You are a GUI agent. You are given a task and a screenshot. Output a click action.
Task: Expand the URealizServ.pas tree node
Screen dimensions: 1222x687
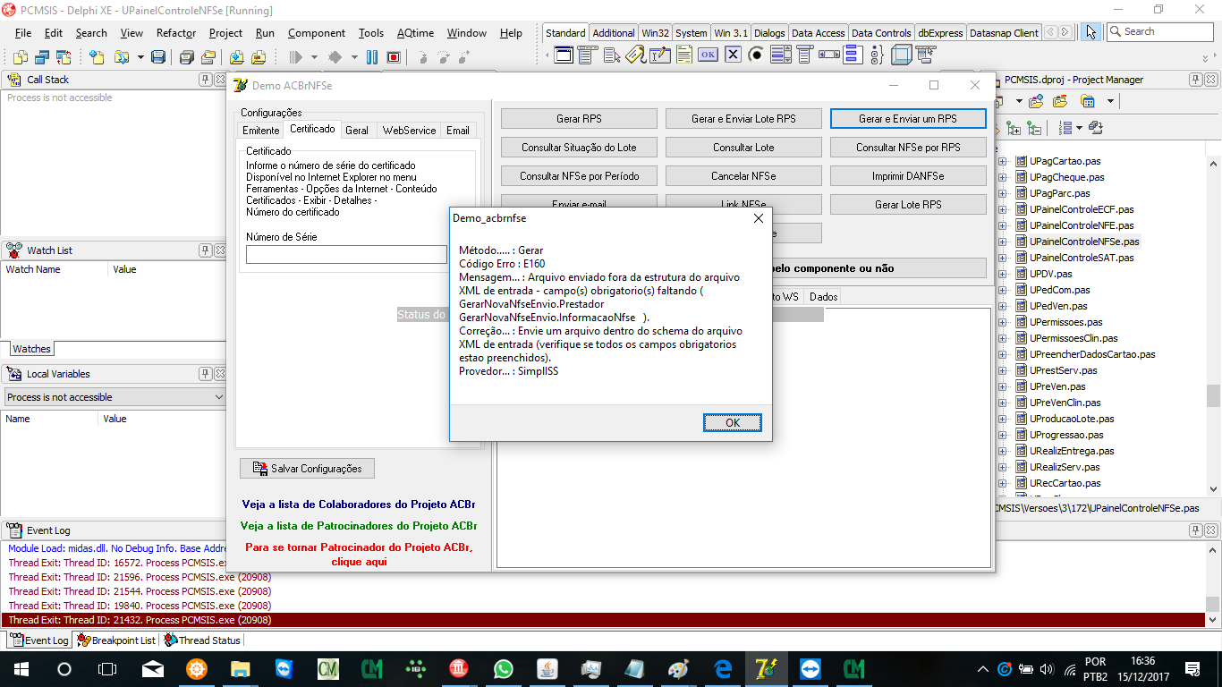(x=1002, y=467)
